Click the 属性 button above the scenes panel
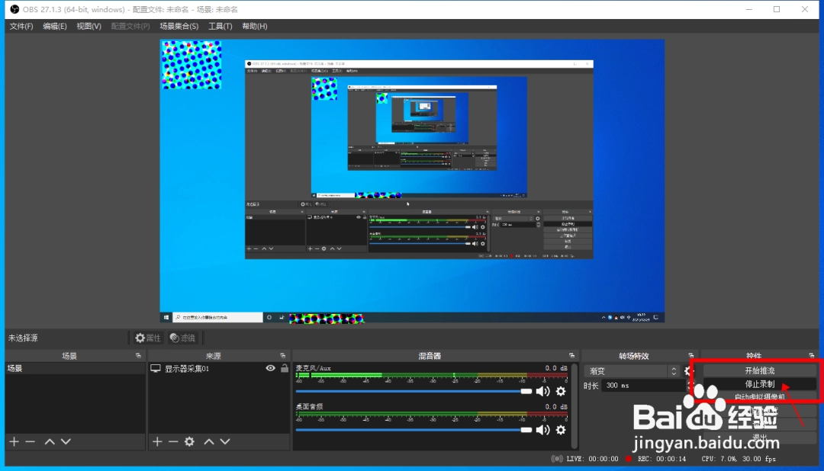The height and width of the screenshot is (471, 824). click(148, 338)
